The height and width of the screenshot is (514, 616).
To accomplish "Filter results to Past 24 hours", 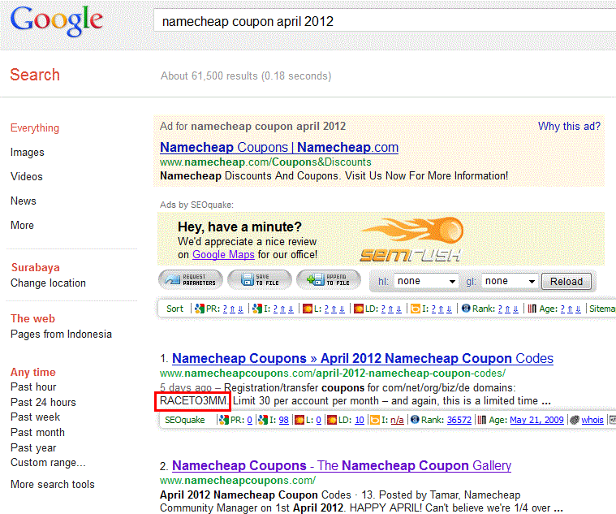I will point(43,403).
